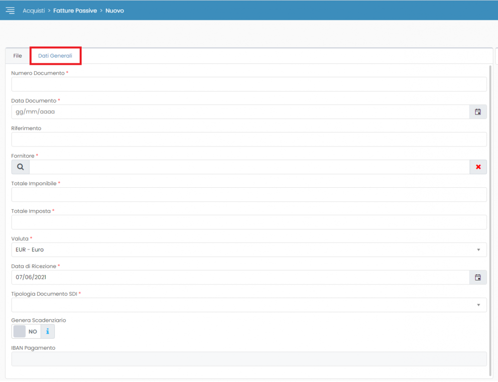This screenshot has width=498, height=382.
Task: Go to Fatture Passive breadcrumb
Action: coord(75,11)
